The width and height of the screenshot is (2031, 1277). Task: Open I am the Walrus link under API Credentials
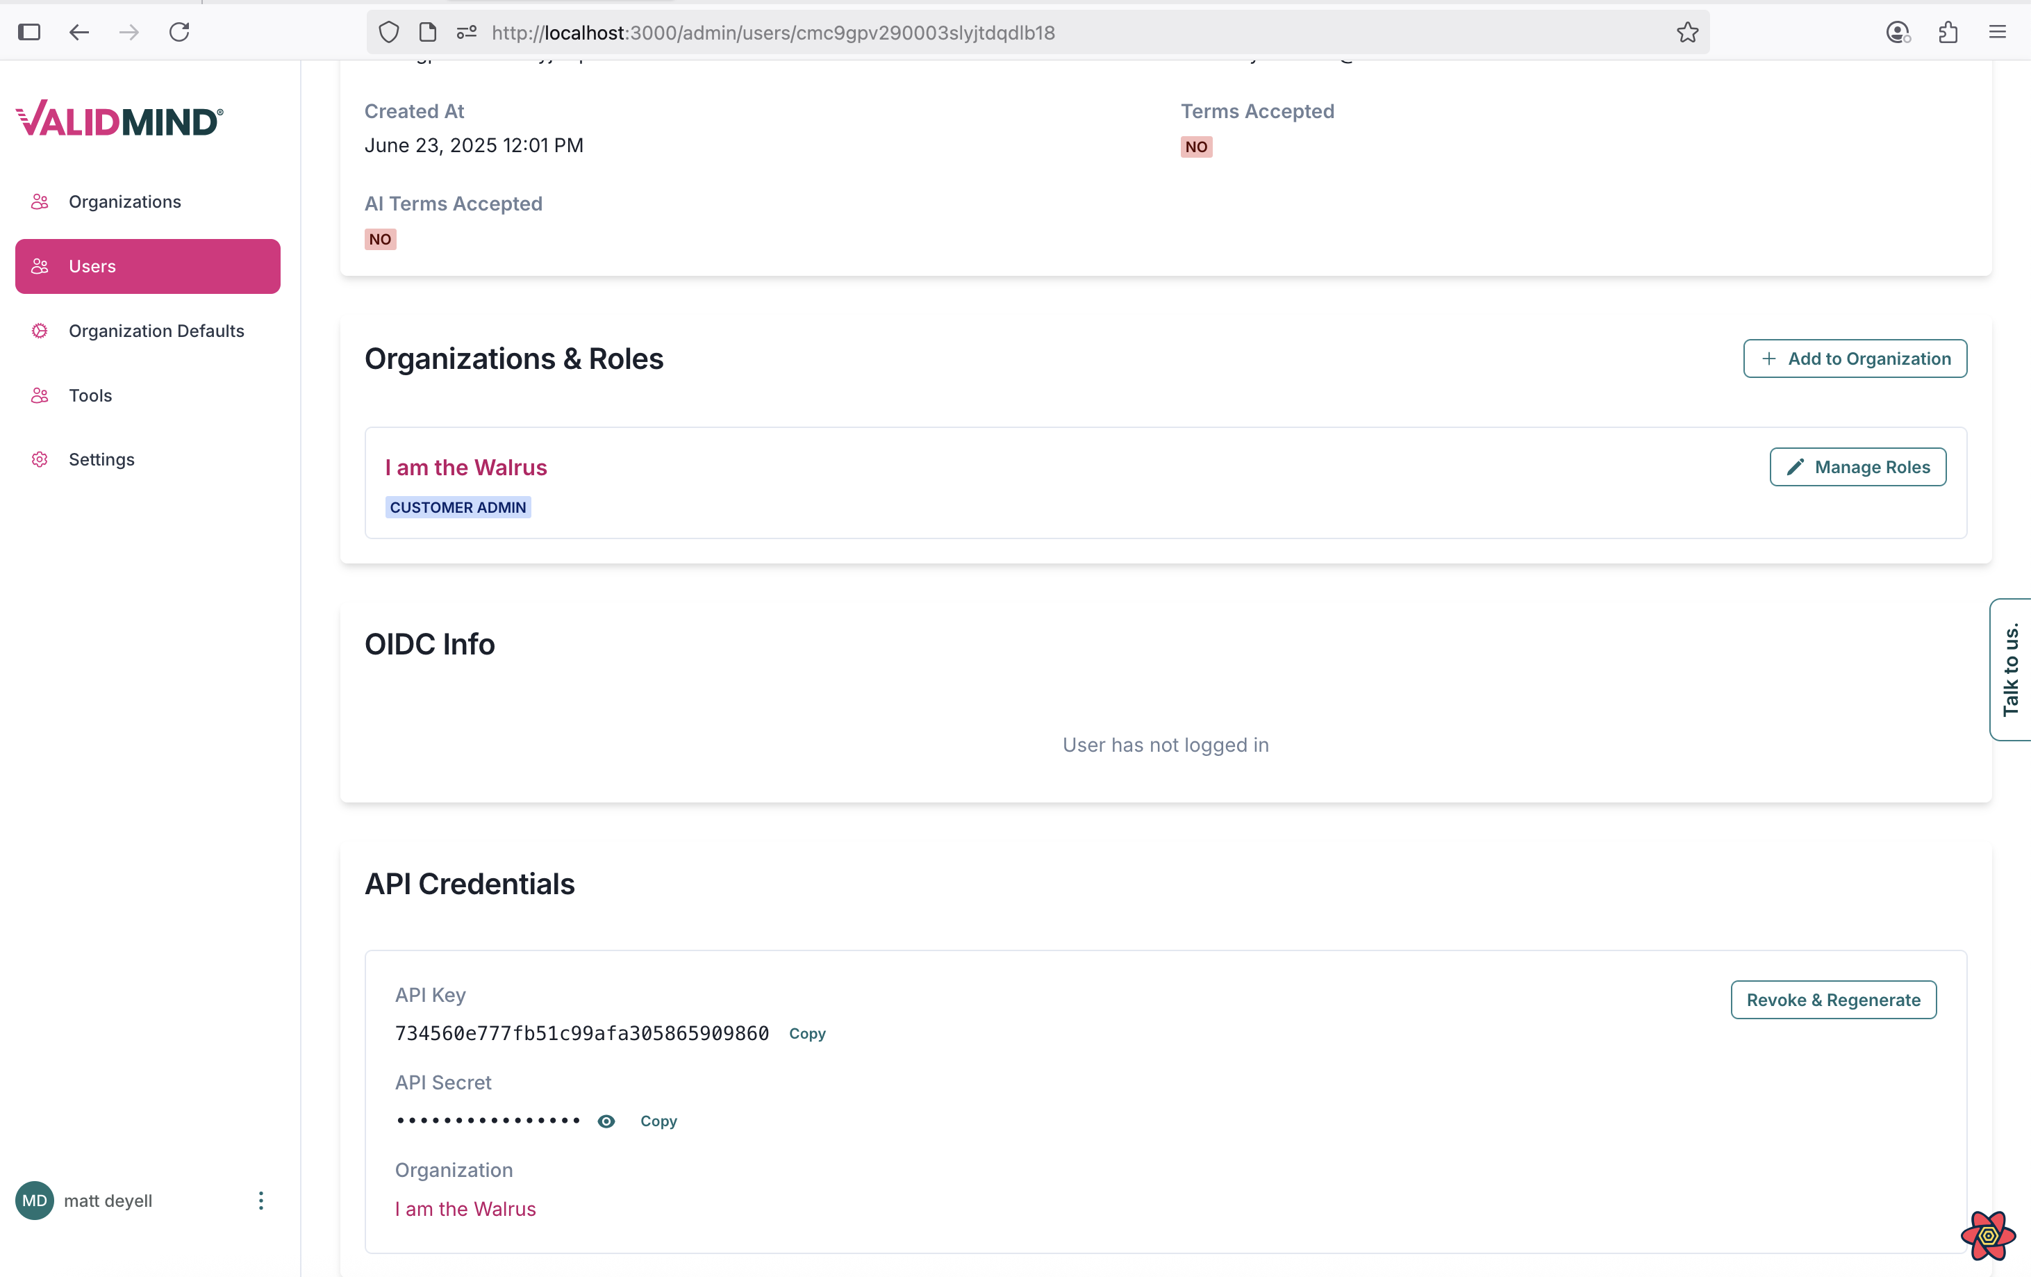[465, 1209]
